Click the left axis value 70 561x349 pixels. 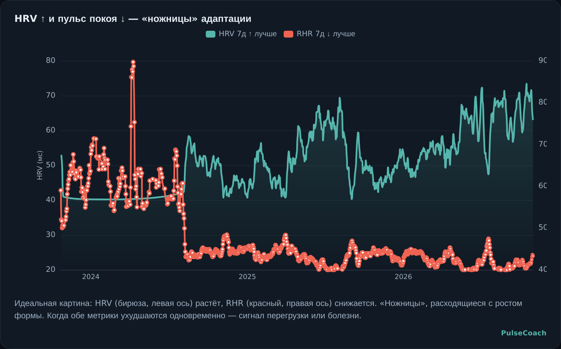(x=51, y=95)
